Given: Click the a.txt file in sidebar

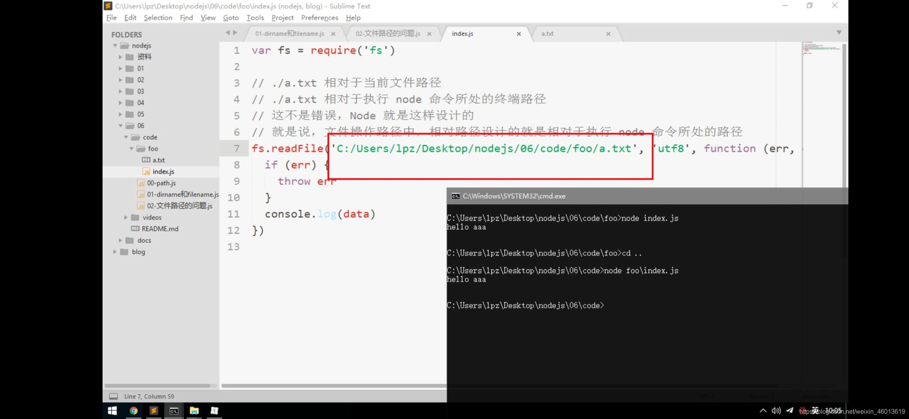Looking at the screenshot, I should click(x=160, y=159).
